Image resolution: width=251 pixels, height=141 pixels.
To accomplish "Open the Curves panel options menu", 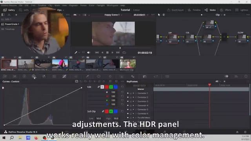I will [x=122, y=81].
